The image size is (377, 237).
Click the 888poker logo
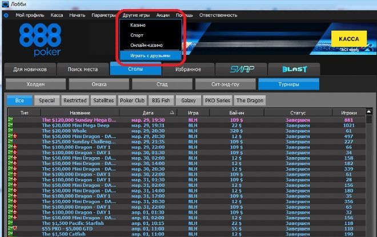coord(41,40)
